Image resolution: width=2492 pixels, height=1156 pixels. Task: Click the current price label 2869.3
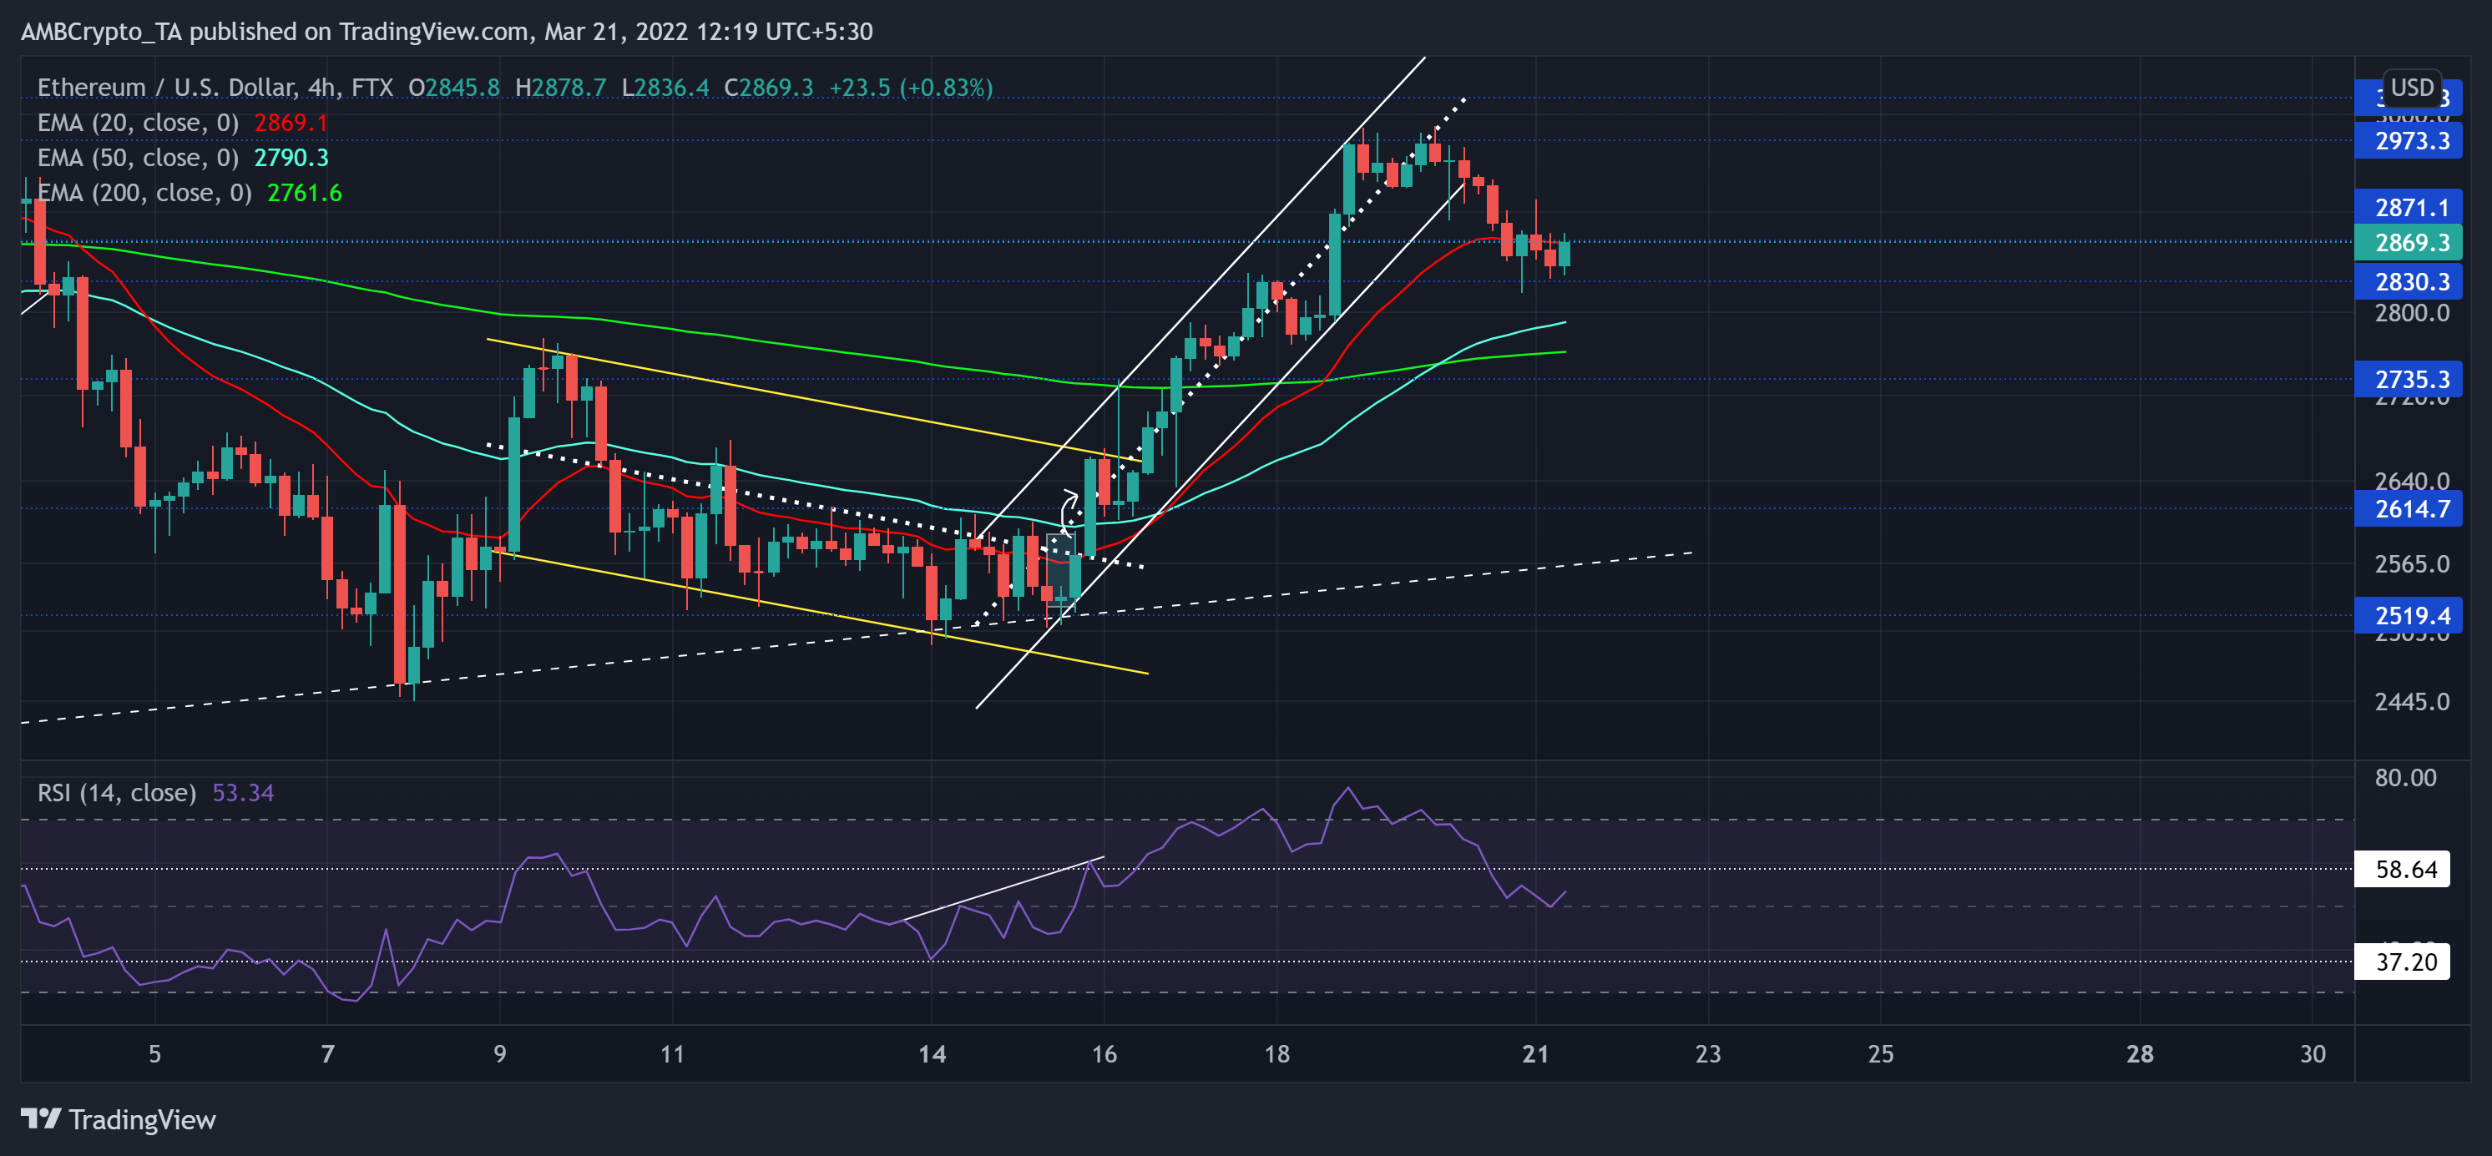pos(2408,243)
